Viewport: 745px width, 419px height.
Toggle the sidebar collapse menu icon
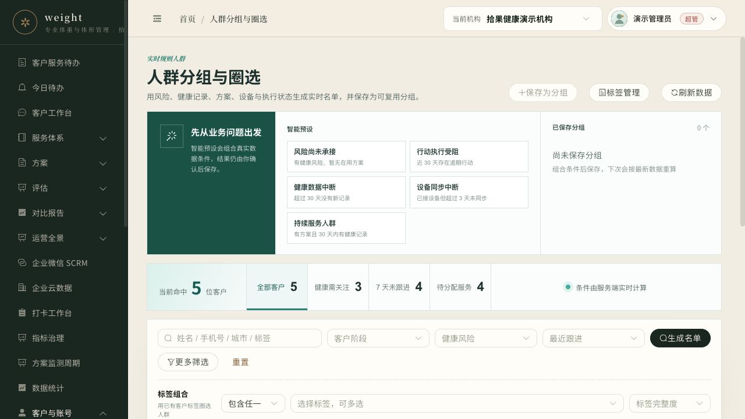[x=157, y=19]
